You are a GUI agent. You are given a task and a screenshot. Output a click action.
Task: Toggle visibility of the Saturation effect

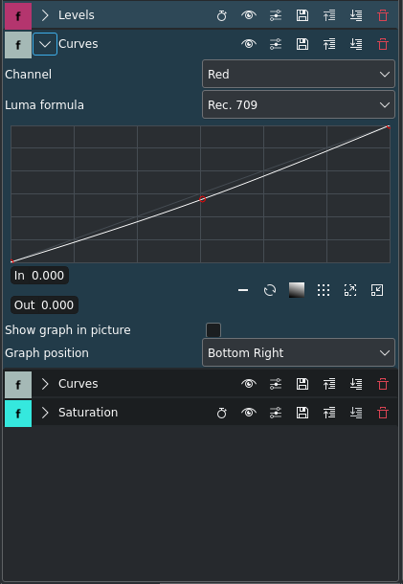click(x=249, y=413)
